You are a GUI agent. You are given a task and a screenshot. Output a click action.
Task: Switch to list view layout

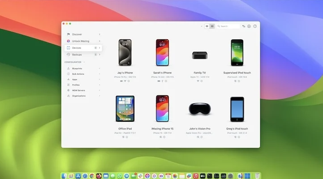[212, 26]
